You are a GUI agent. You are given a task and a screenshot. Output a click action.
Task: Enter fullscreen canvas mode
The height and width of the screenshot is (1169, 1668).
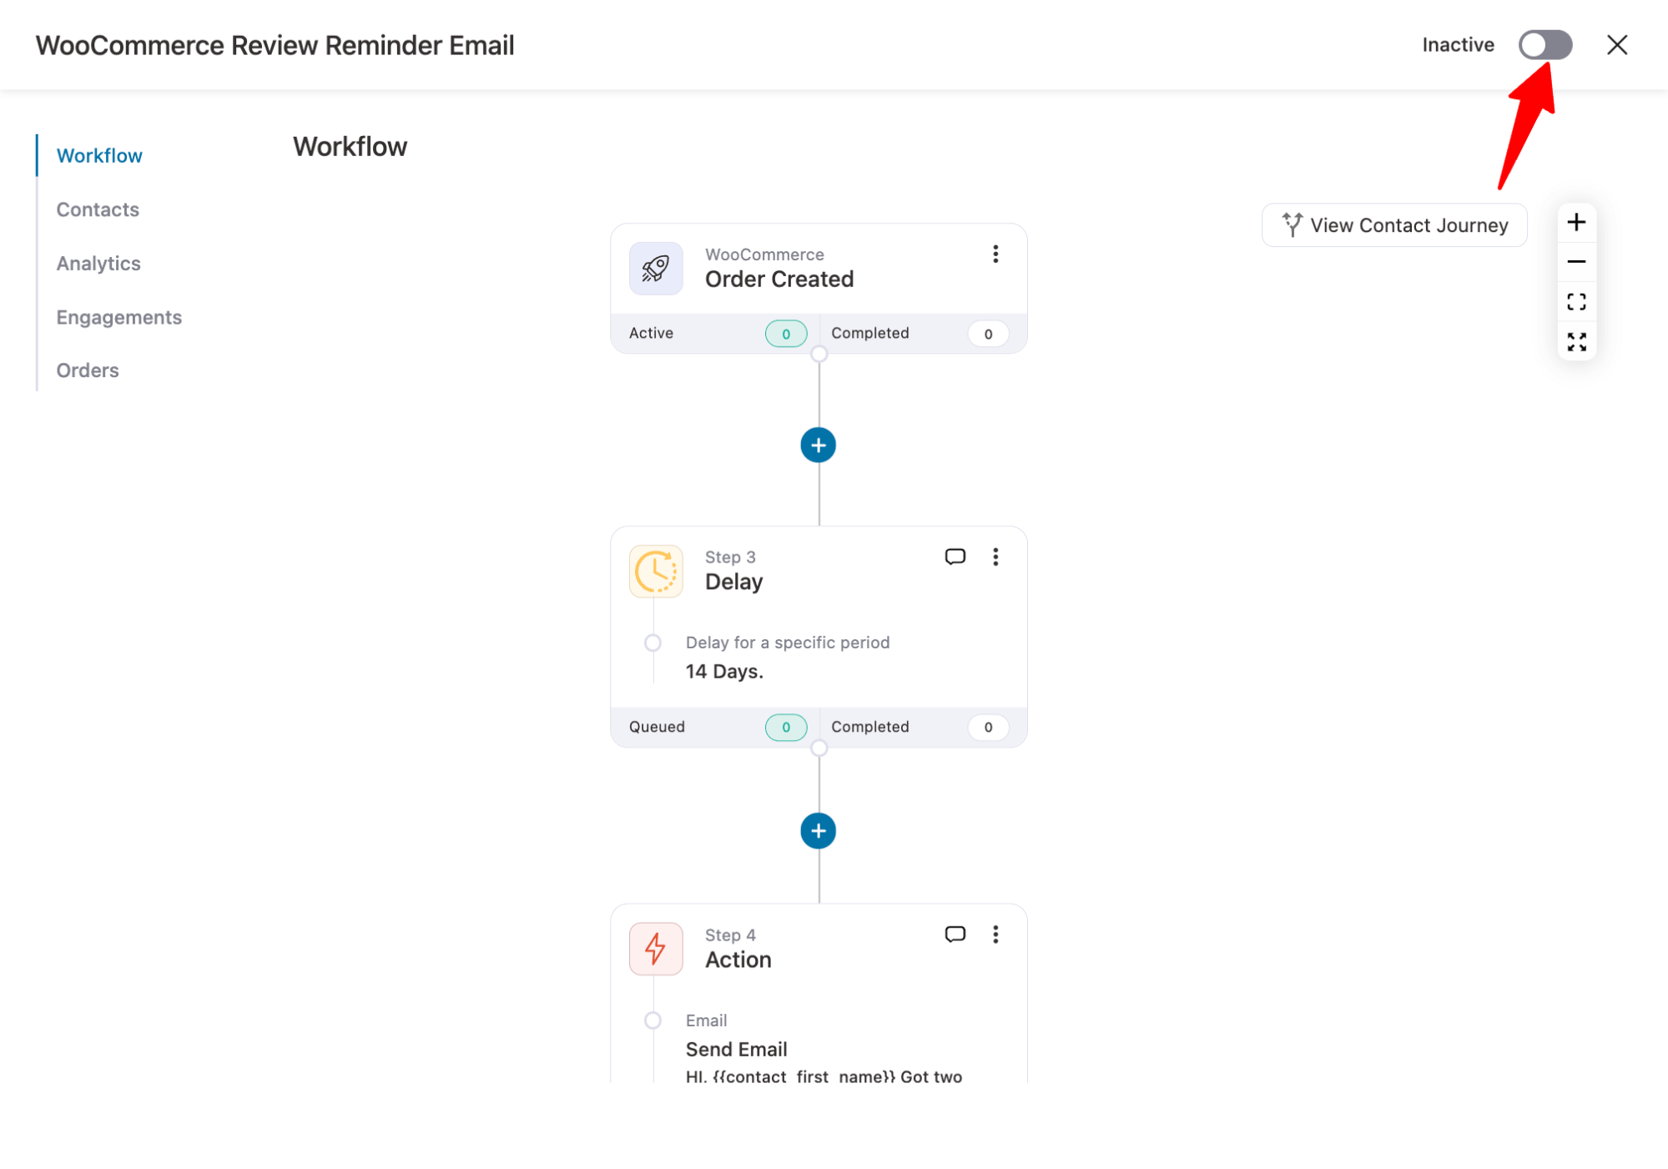pos(1576,342)
